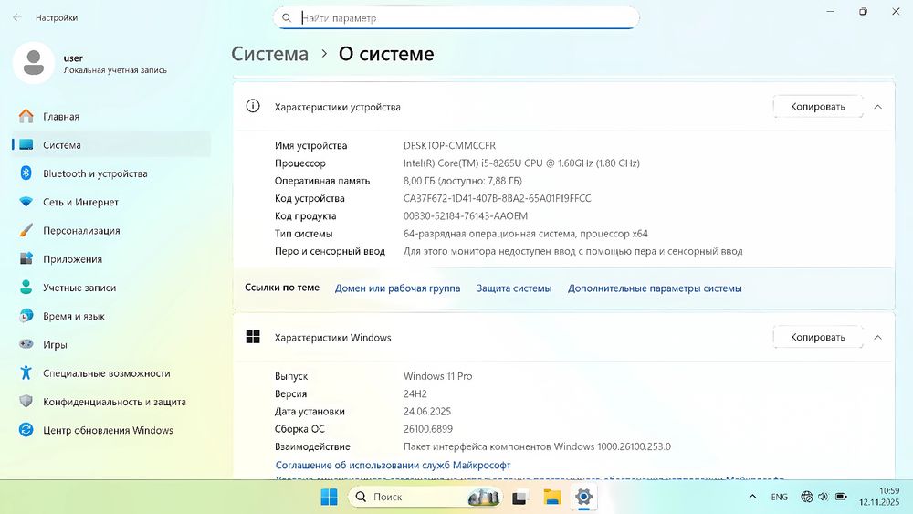This screenshot has height=514, width=913.
Task: Select the Система sidebar item
Action: pos(110,145)
